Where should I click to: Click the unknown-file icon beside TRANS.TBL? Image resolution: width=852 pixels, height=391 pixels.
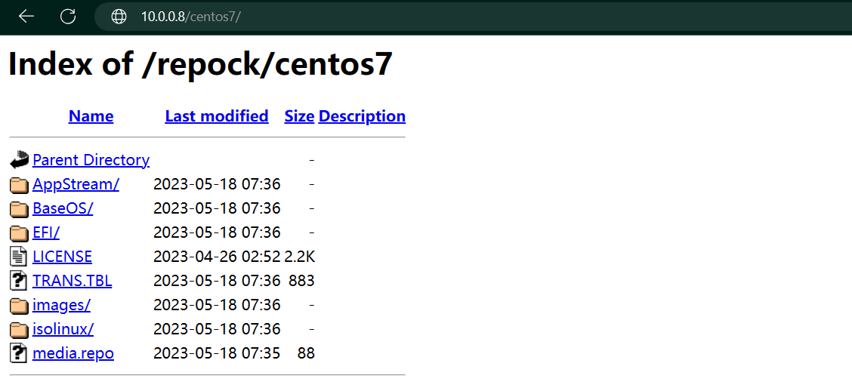[x=18, y=281]
